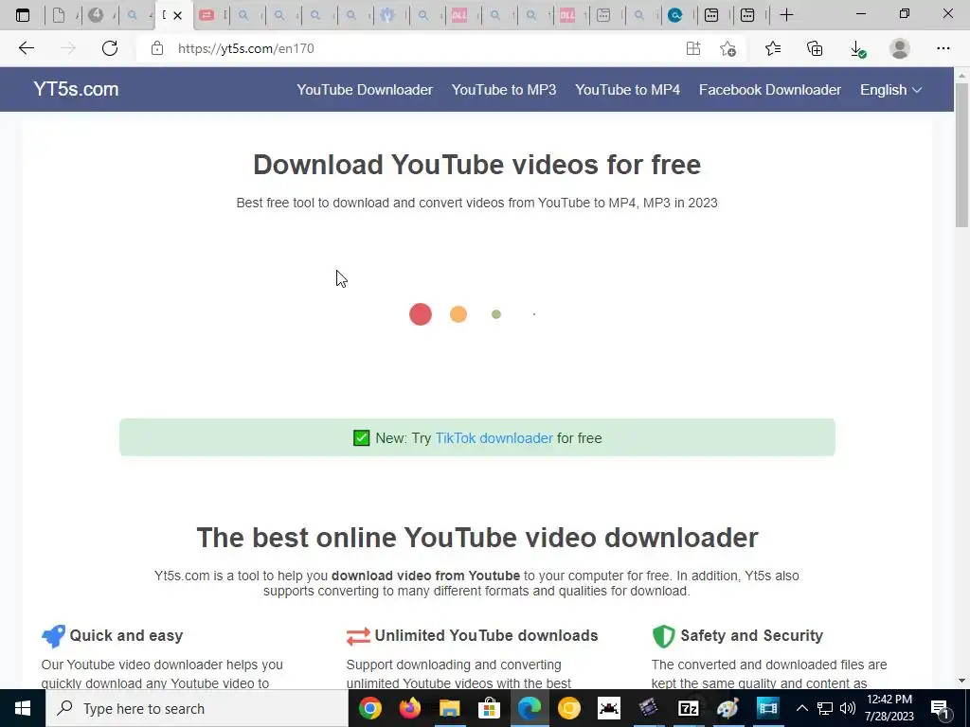Click the scrollbar down arrow

coord(961,681)
